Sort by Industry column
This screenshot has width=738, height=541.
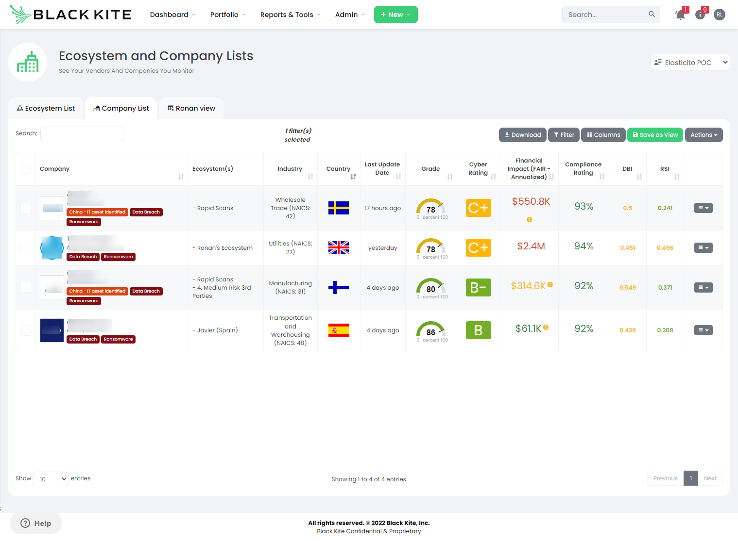[x=310, y=177]
